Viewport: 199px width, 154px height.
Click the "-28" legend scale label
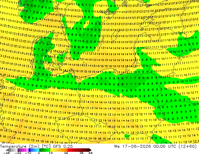(6, 153)
